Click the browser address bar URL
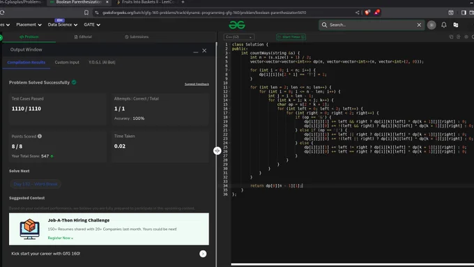474x267 pixels. (x=204, y=13)
